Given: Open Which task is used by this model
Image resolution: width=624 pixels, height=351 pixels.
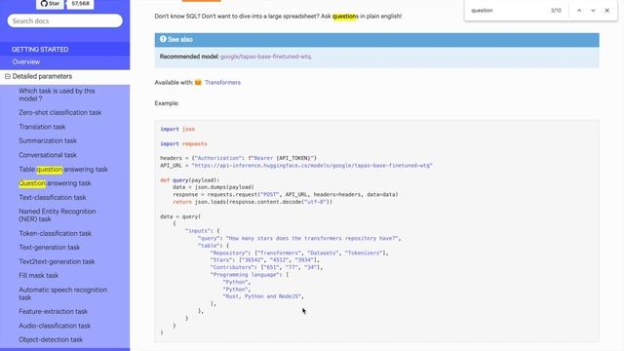Looking at the screenshot, I should [x=57, y=95].
